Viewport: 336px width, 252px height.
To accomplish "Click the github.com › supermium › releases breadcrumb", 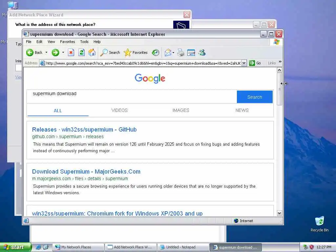I will 68,136.
